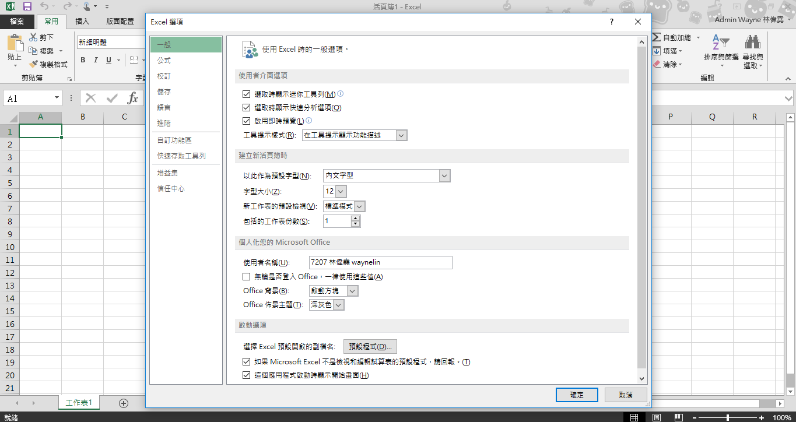Switch to the 插入 (Insert) ribbon tab
The width and height of the screenshot is (796, 422).
(x=82, y=22)
